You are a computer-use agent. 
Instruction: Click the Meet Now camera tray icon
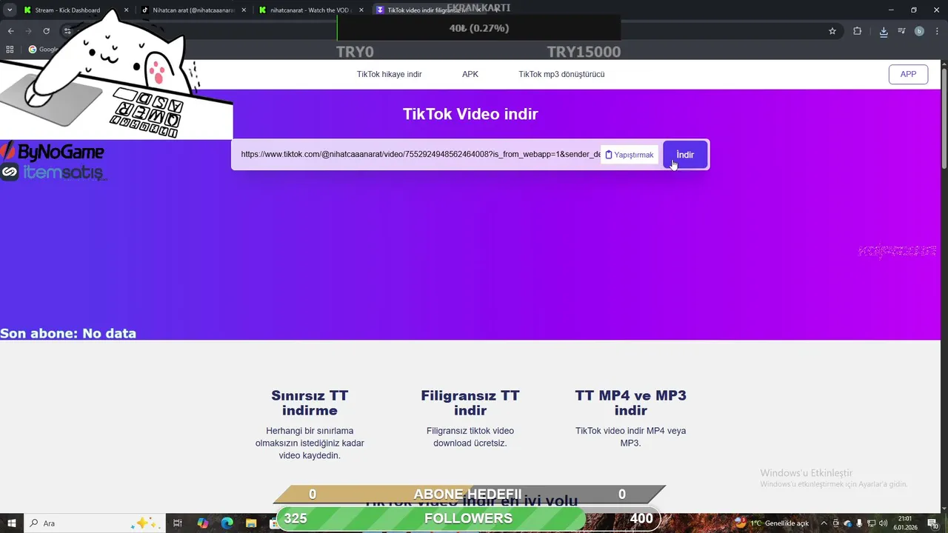[837, 523]
